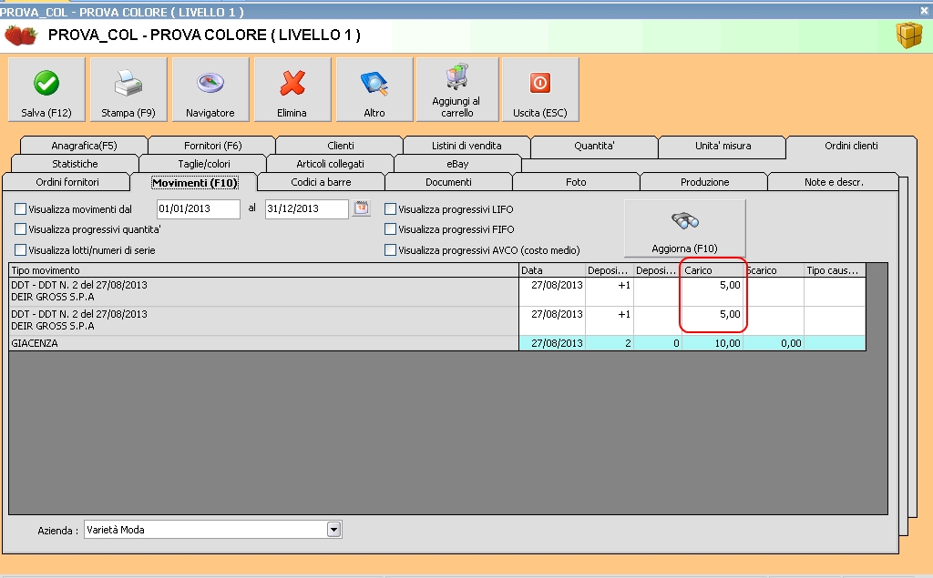Screen dimensions: 933x578
Task: Click the GIACENZA carico total 10,00
Action: (713, 343)
